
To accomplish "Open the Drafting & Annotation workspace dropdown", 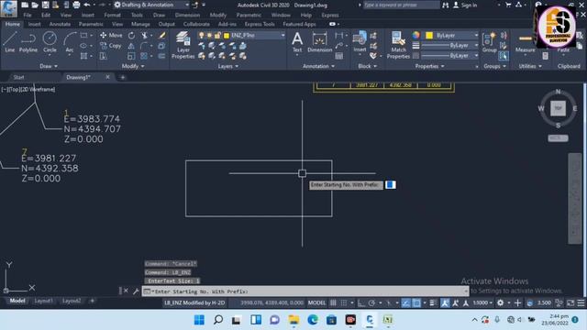I will click(151, 5).
